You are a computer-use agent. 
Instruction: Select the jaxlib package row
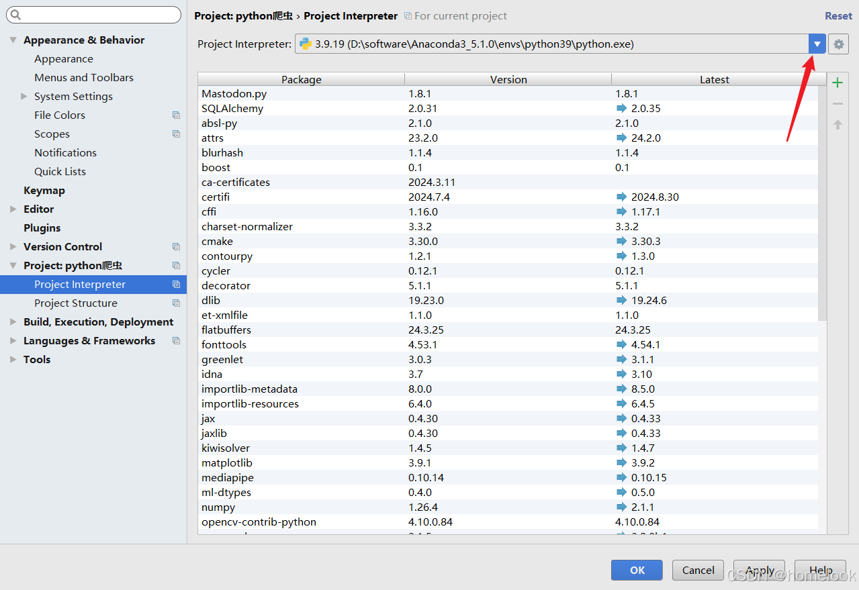click(508, 434)
